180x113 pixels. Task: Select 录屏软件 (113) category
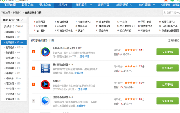(x=13, y=99)
